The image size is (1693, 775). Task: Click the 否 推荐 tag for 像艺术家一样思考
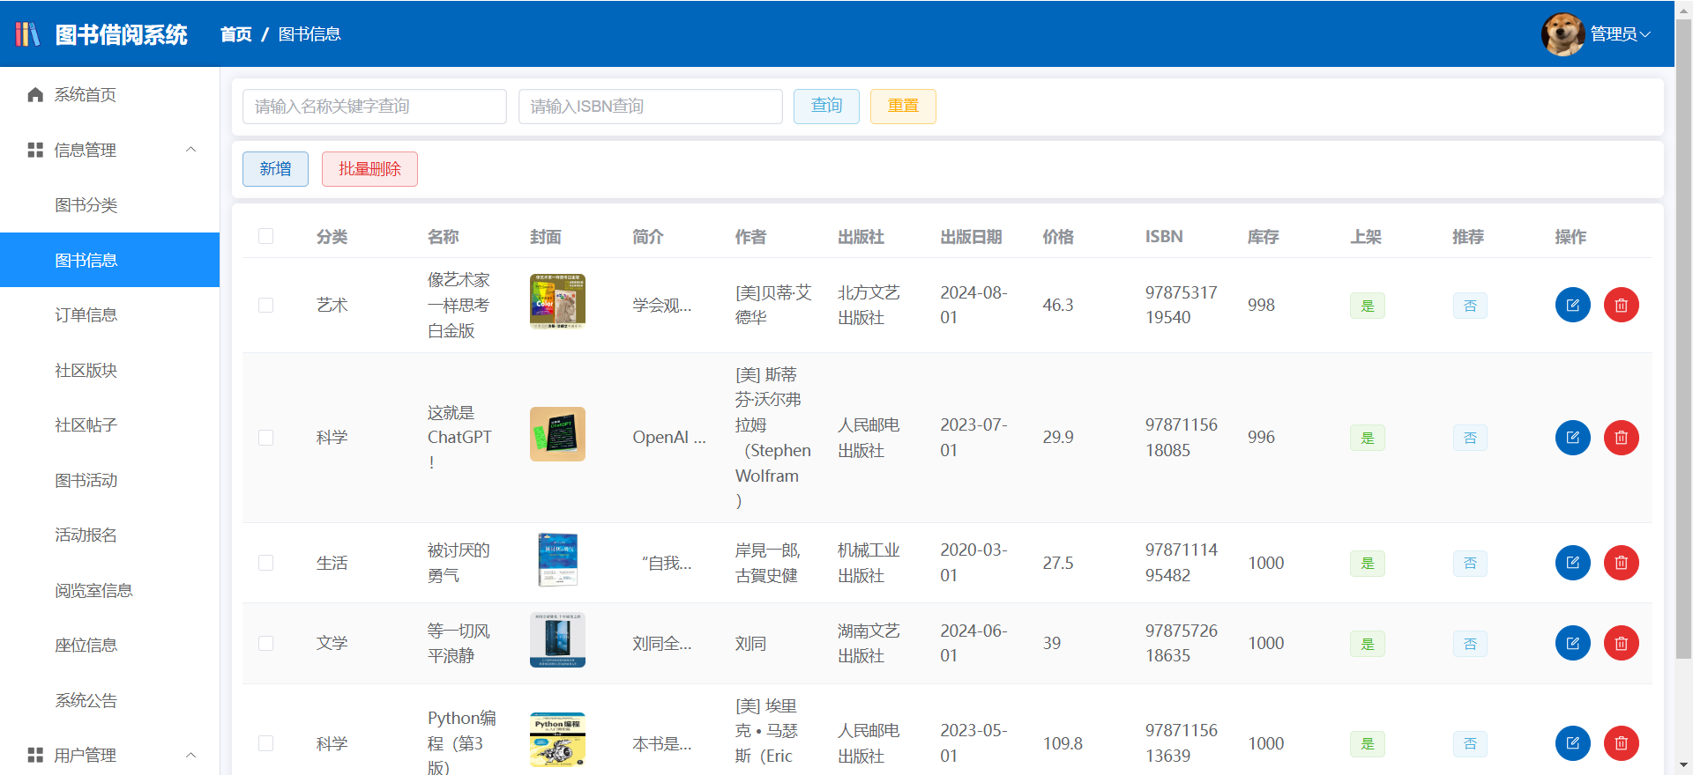point(1470,306)
